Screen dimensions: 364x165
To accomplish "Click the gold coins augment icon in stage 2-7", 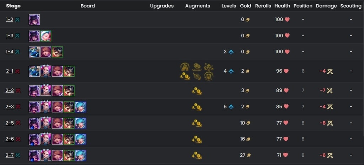I will click(x=197, y=155).
